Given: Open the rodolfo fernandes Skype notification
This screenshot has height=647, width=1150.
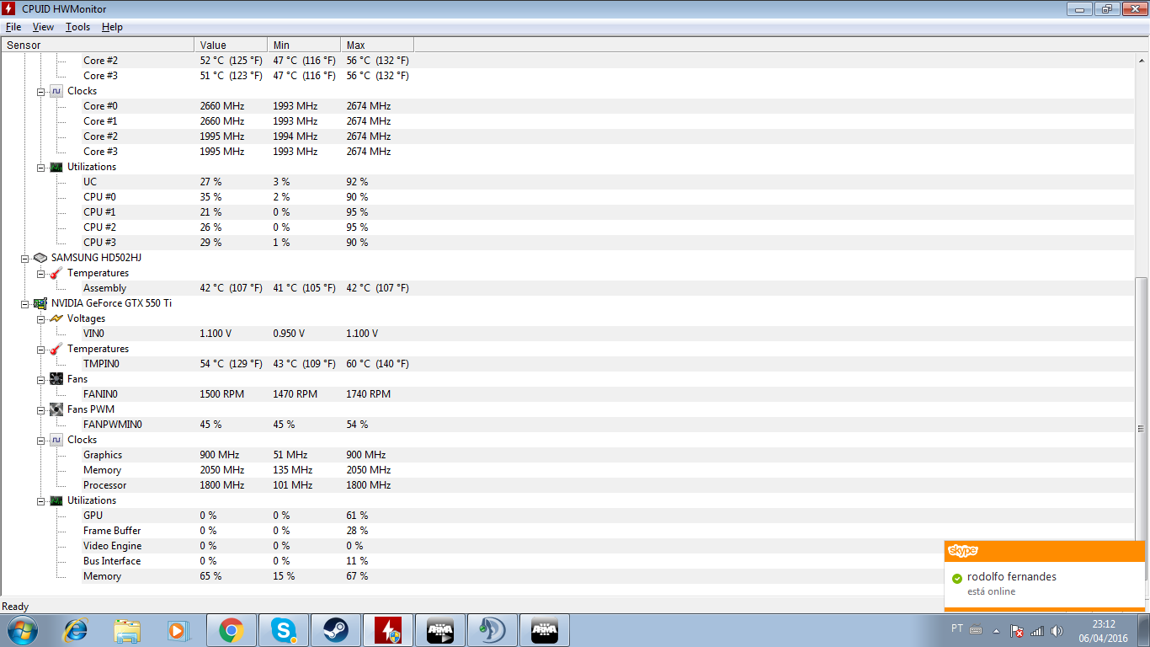Looking at the screenshot, I should (1045, 576).
